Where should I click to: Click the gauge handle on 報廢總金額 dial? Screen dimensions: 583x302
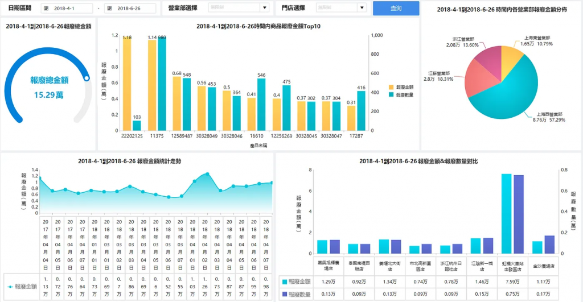click(x=87, y=78)
